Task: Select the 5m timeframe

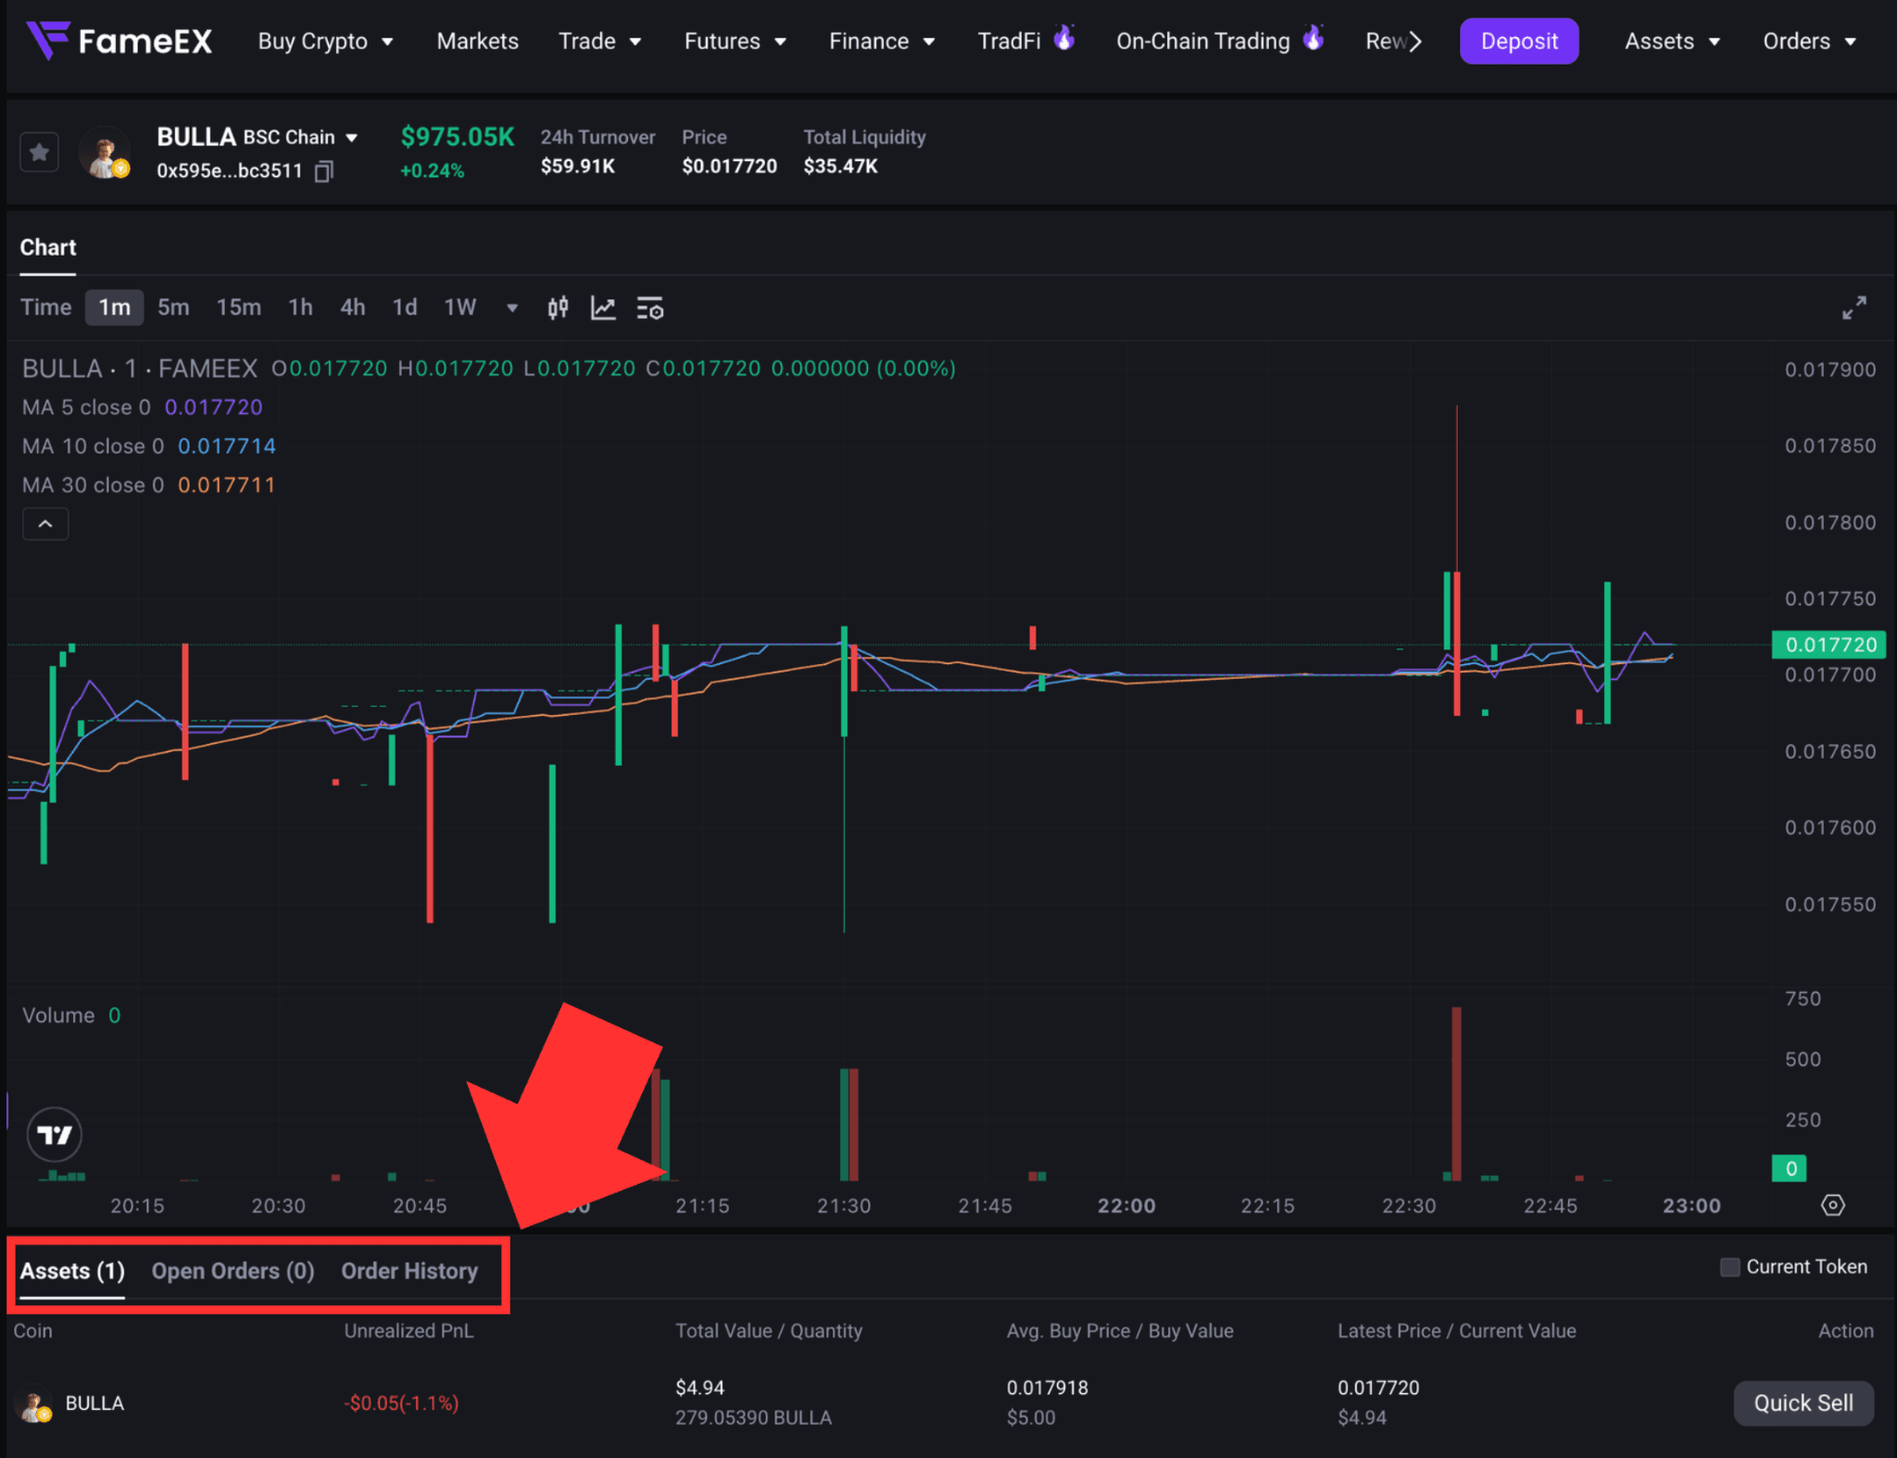Action: point(173,308)
